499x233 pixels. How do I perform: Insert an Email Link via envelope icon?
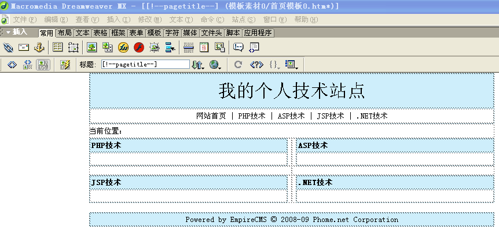tap(24, 47)
